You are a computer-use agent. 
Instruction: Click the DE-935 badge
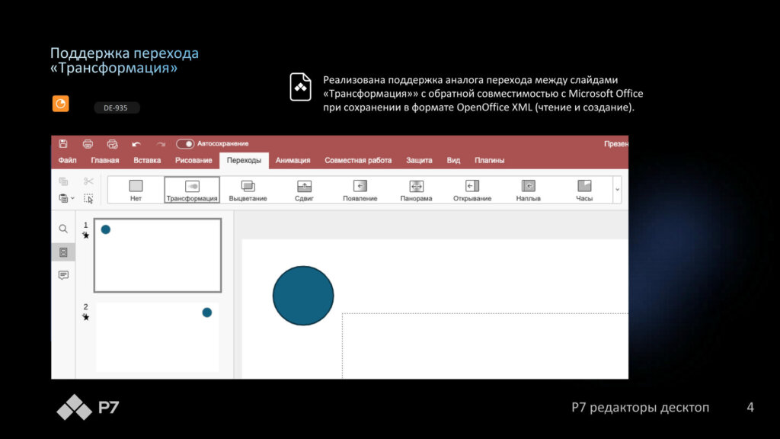pos(116,108)
